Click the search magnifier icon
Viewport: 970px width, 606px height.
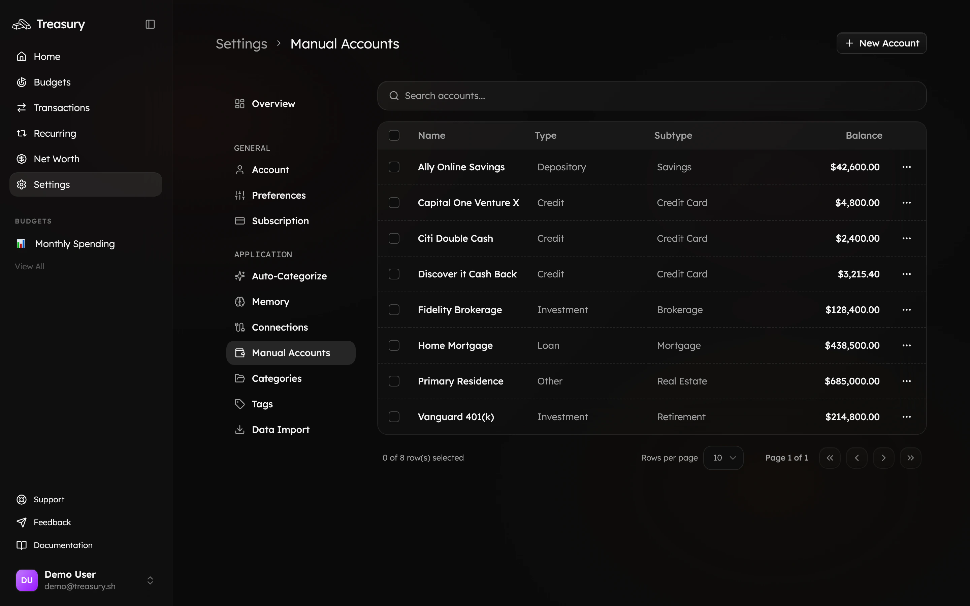394,96
